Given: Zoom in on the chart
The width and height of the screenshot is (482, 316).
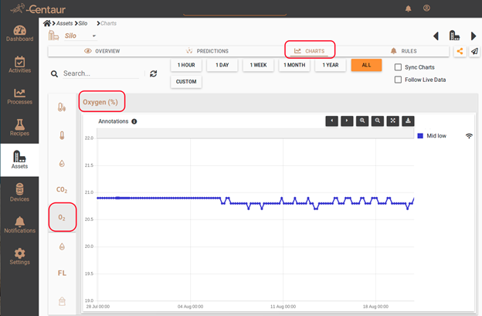Looking at the screenshot, I should click(362, 121).
